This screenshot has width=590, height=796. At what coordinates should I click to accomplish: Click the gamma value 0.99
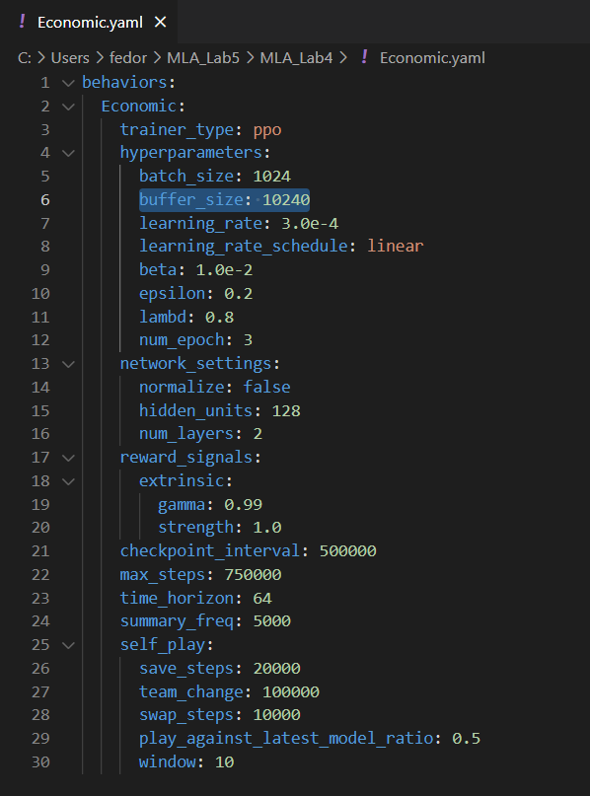point(244,505)
